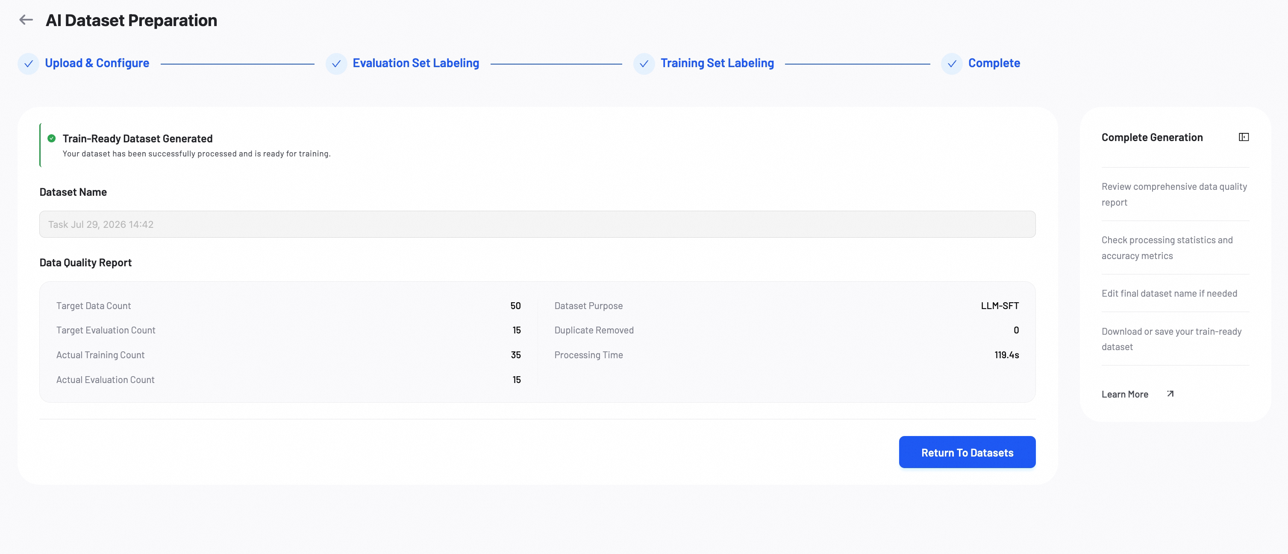This screenshot has width=1288, height=554.
Task: Click the Training Set Labeling checkmark icon
Action: 644,64
